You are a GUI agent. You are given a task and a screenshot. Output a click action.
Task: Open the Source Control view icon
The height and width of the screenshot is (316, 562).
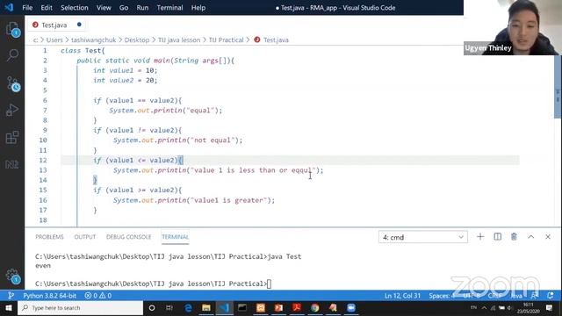13,84
